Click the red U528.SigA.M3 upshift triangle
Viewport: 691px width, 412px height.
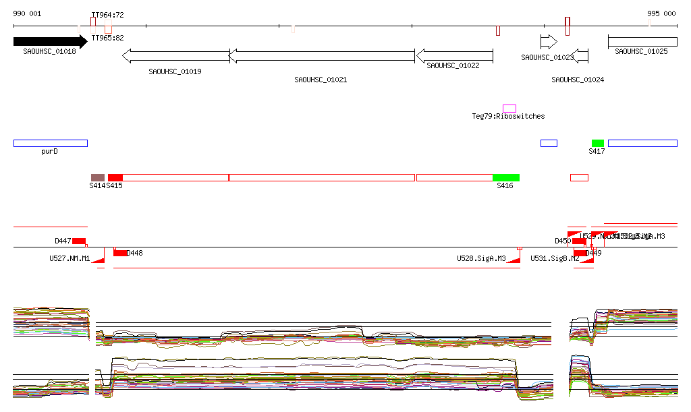(514, 260)
